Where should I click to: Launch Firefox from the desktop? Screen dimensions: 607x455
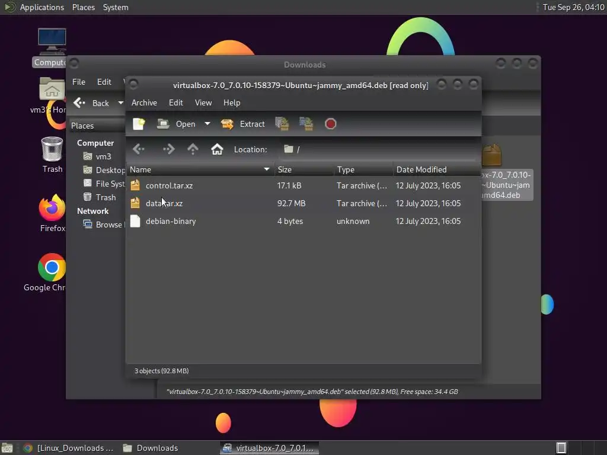[52, 213]
